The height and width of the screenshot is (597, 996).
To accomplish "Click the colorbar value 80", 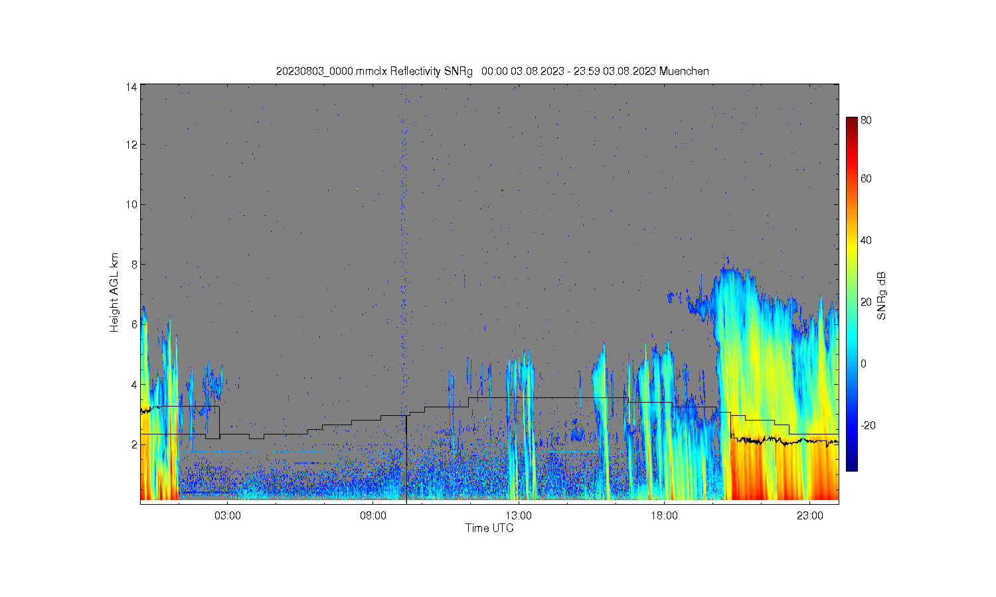I will tap(867, 121).
